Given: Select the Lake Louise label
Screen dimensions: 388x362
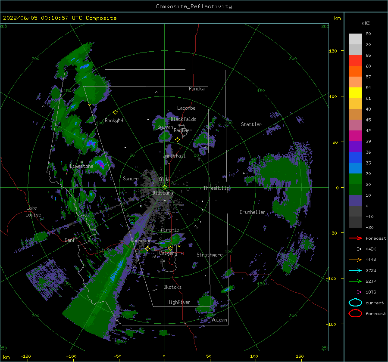Looking at the screenshot, I should [33, 211].
